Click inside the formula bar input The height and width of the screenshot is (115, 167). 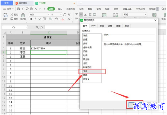click(62, 27)
